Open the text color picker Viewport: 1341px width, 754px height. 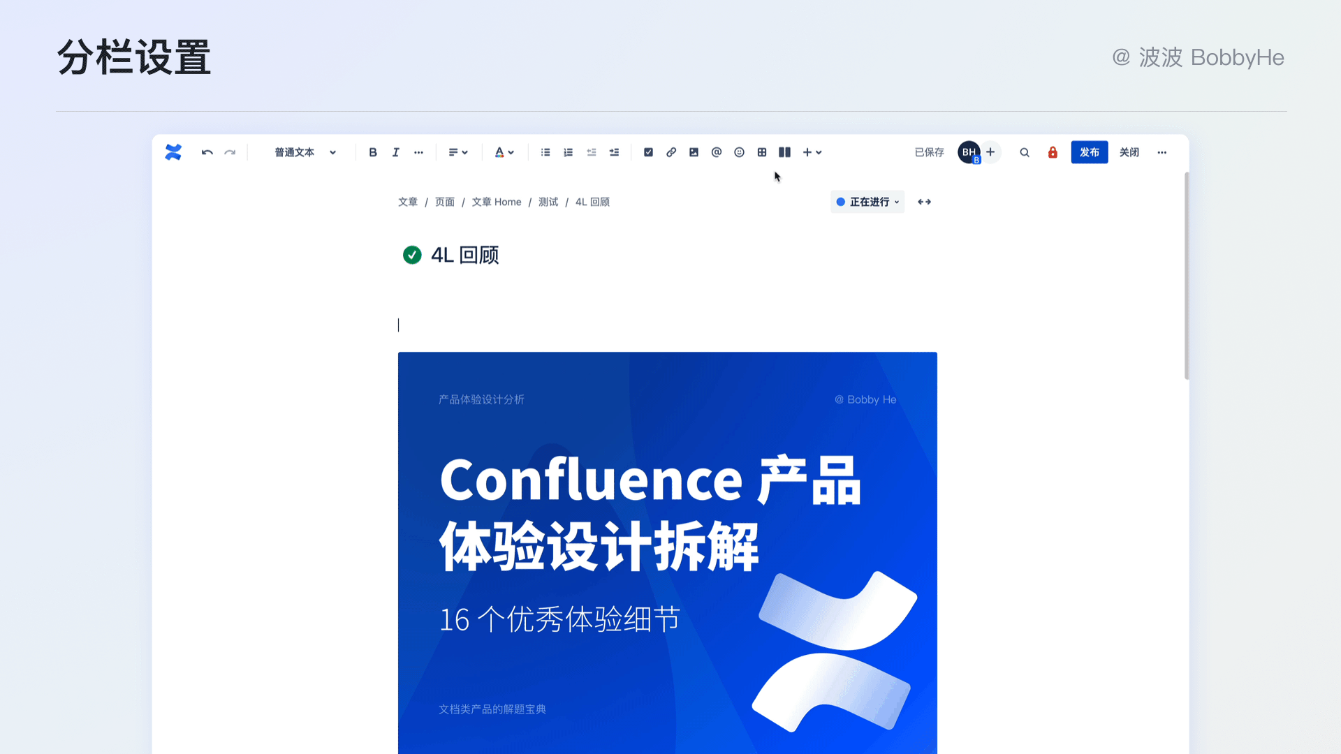point(504,152)
